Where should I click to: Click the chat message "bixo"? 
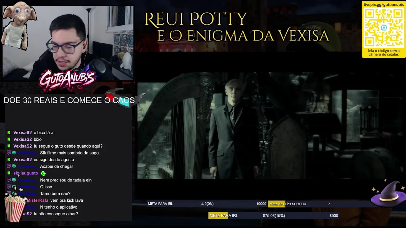(38, 139)
